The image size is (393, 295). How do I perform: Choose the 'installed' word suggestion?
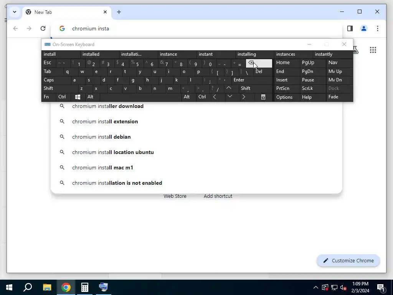click(100, 54)
